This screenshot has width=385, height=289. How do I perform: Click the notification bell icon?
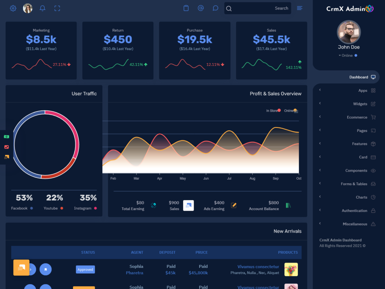(x=42, y=8)
